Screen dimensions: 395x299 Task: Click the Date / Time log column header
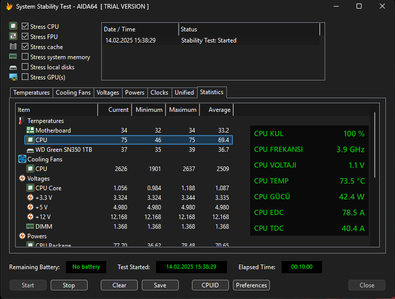(x=140, y=29)
